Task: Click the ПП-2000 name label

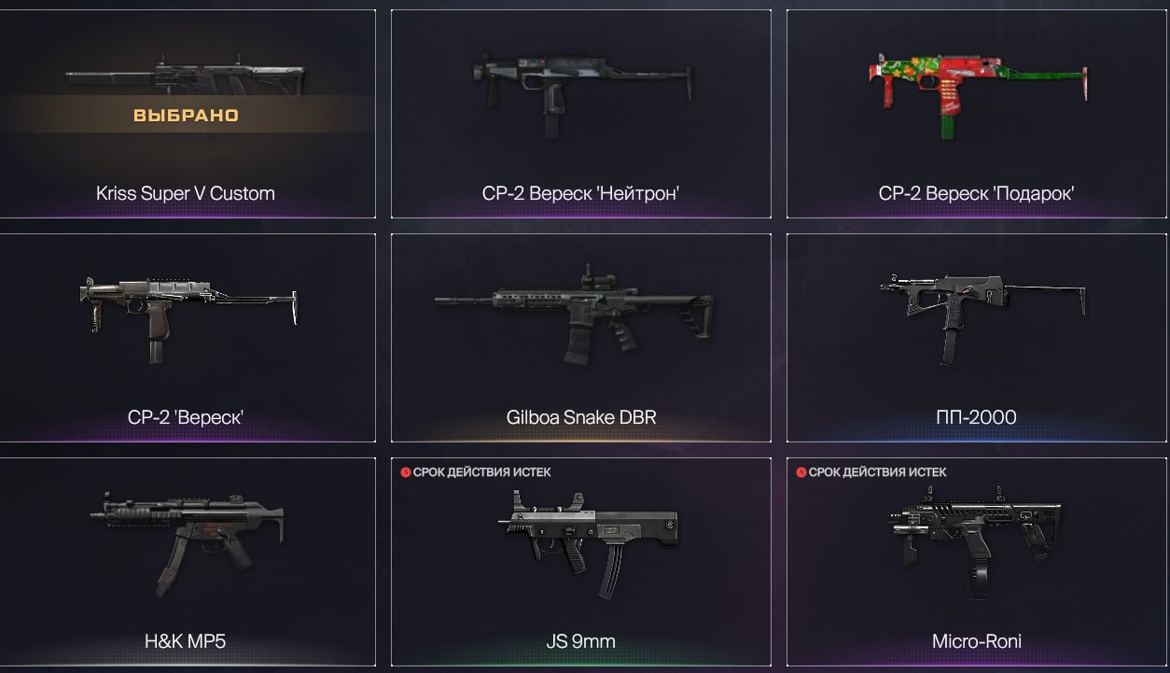Action: pyautogui.click(x=976, y=417)
